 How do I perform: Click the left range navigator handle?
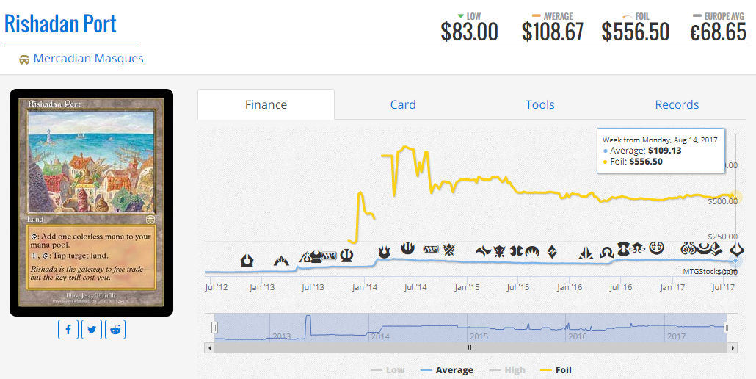214,328
